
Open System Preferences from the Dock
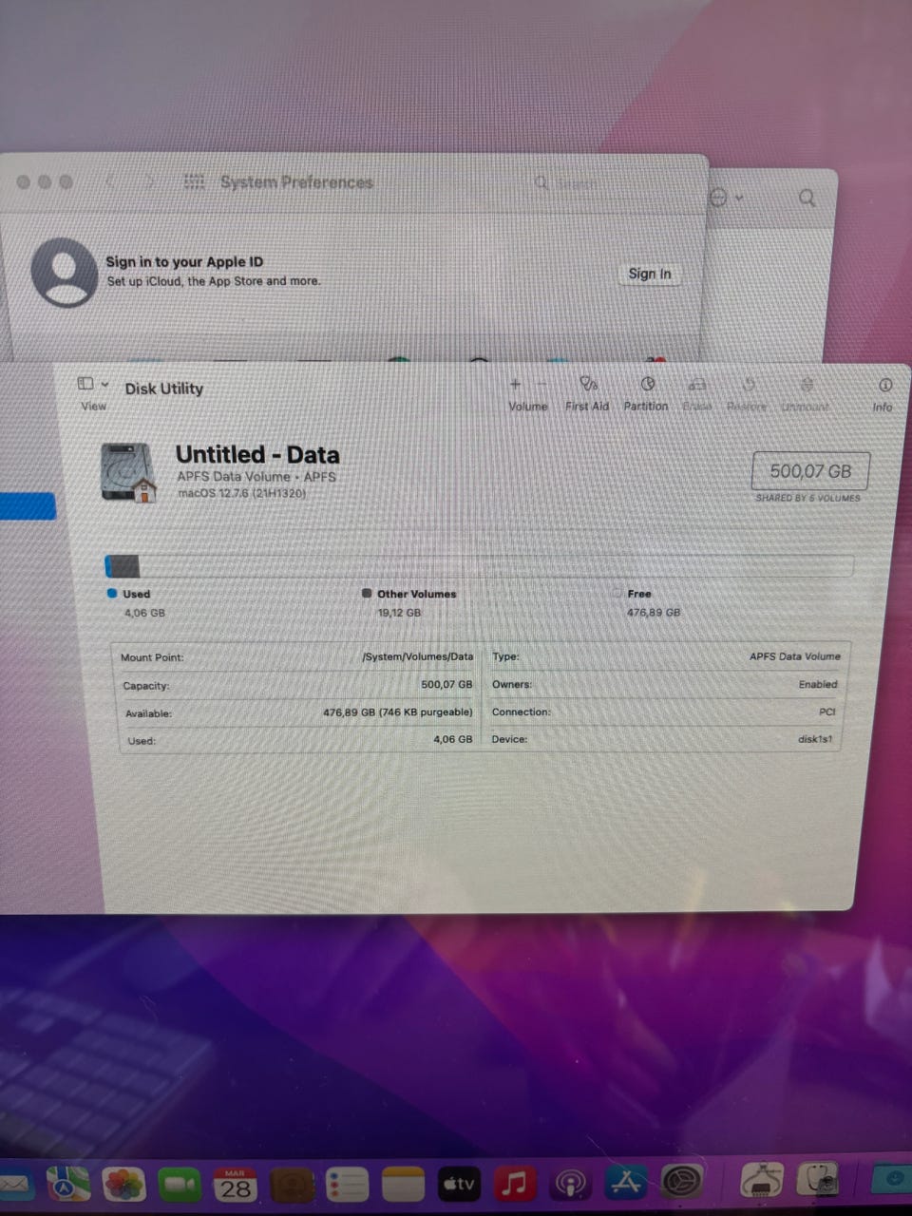(682, 1184)
